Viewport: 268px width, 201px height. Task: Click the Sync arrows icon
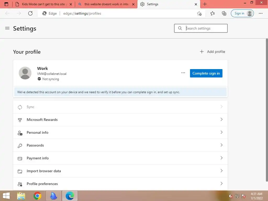click(20, 107)
